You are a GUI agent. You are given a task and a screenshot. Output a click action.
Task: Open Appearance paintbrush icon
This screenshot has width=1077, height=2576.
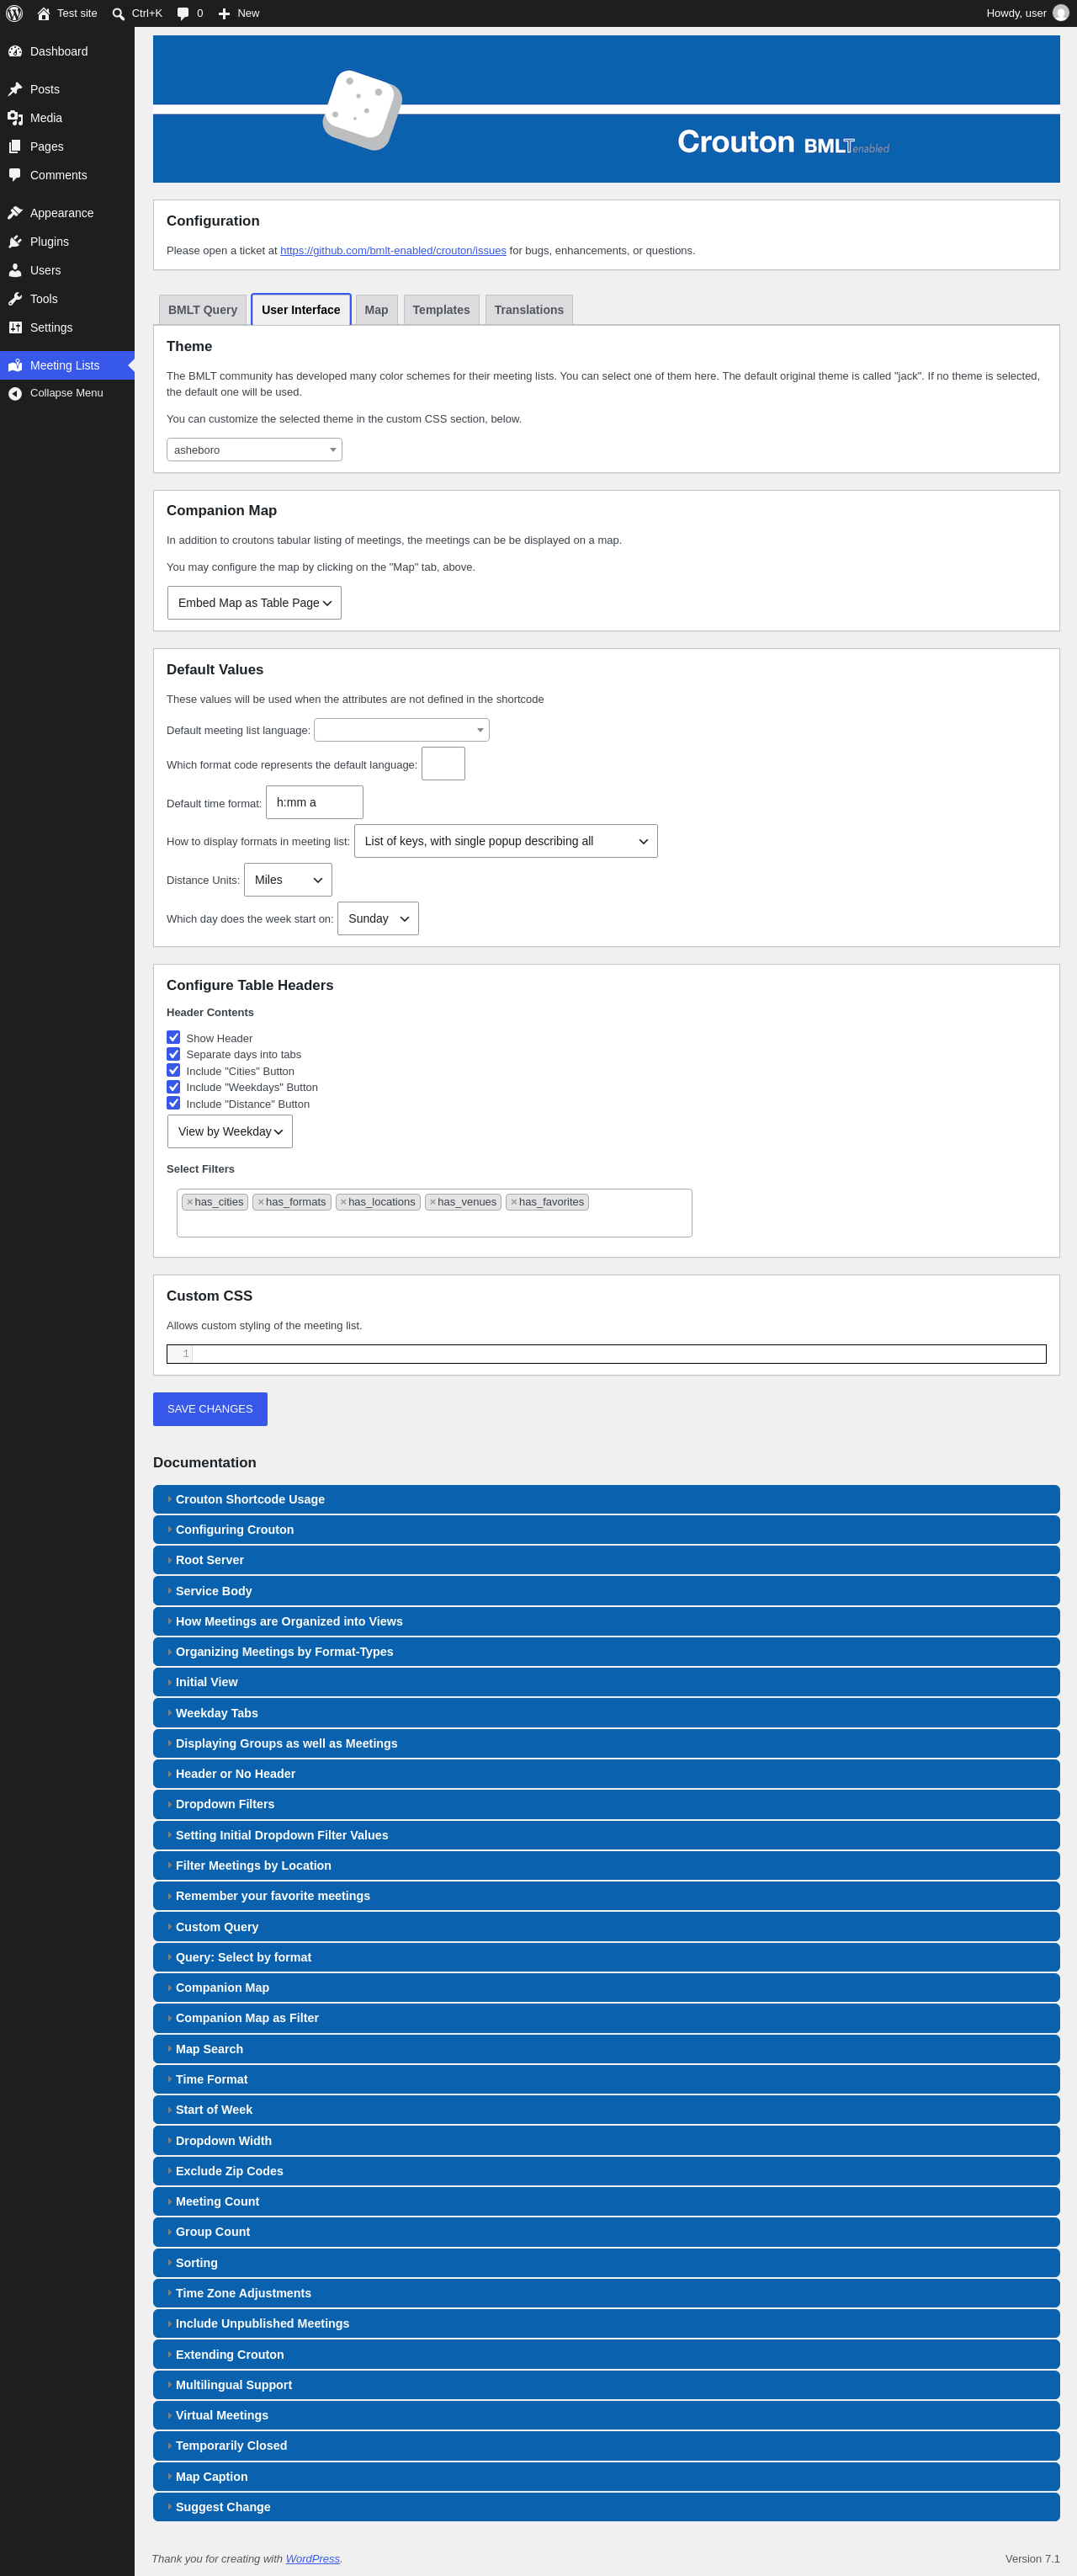tap(15, 213)
